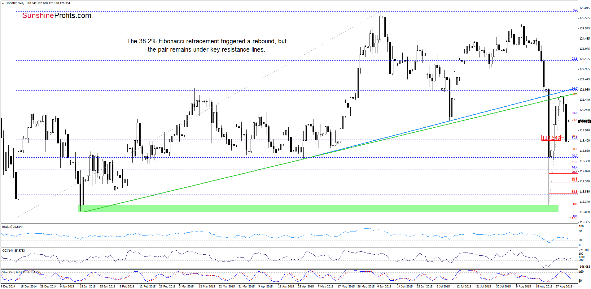
Task: Click the 119.910 price axis label
Action: tap(584, 130)
